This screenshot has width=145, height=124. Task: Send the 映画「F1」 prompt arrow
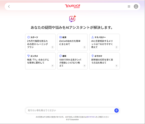pyautogui.click(x=53, y=66)
